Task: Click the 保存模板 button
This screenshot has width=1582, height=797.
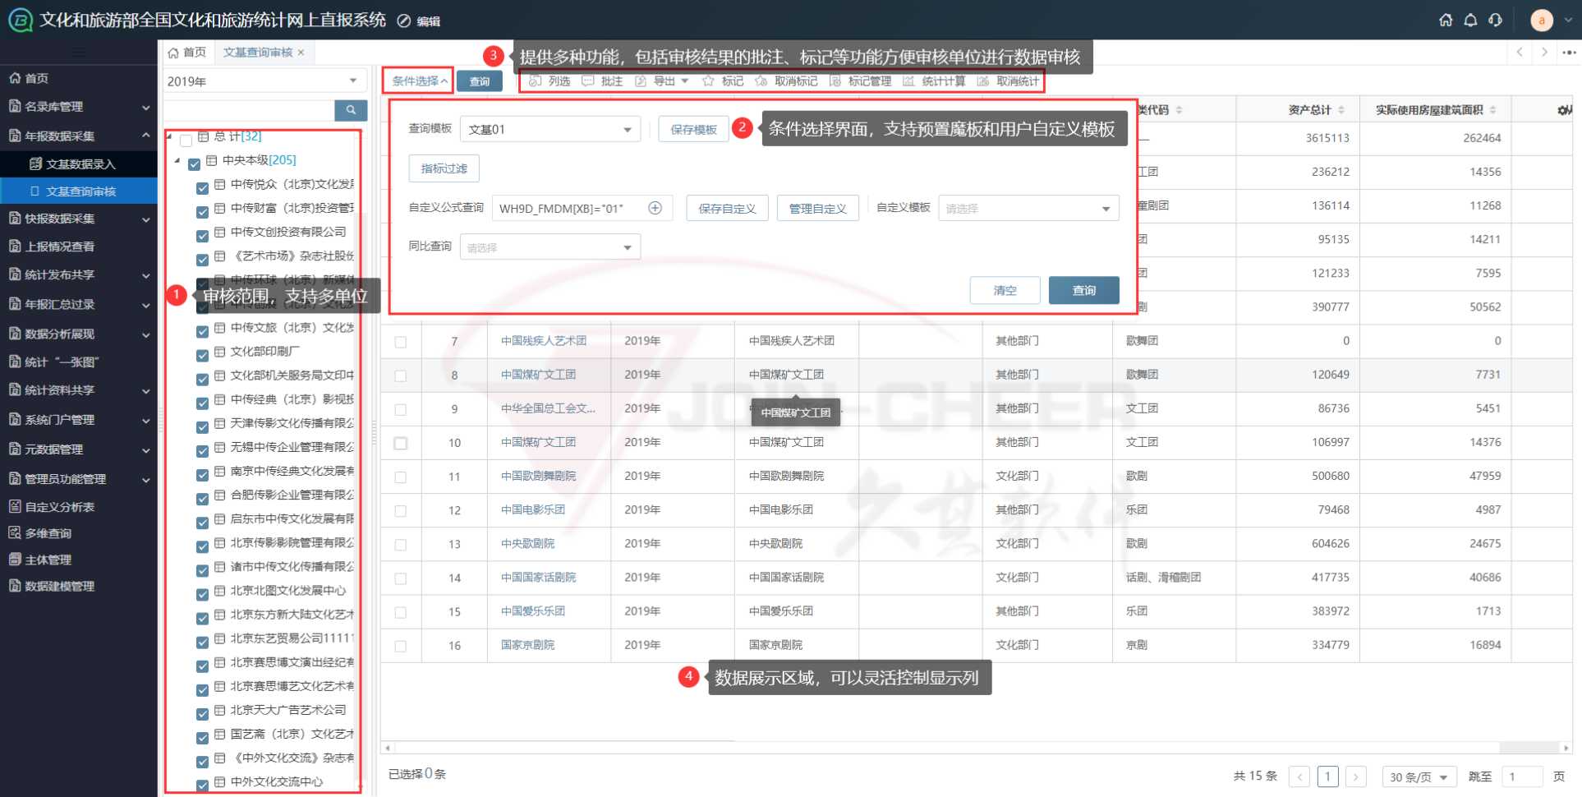Action: click(x=693, y=130)
